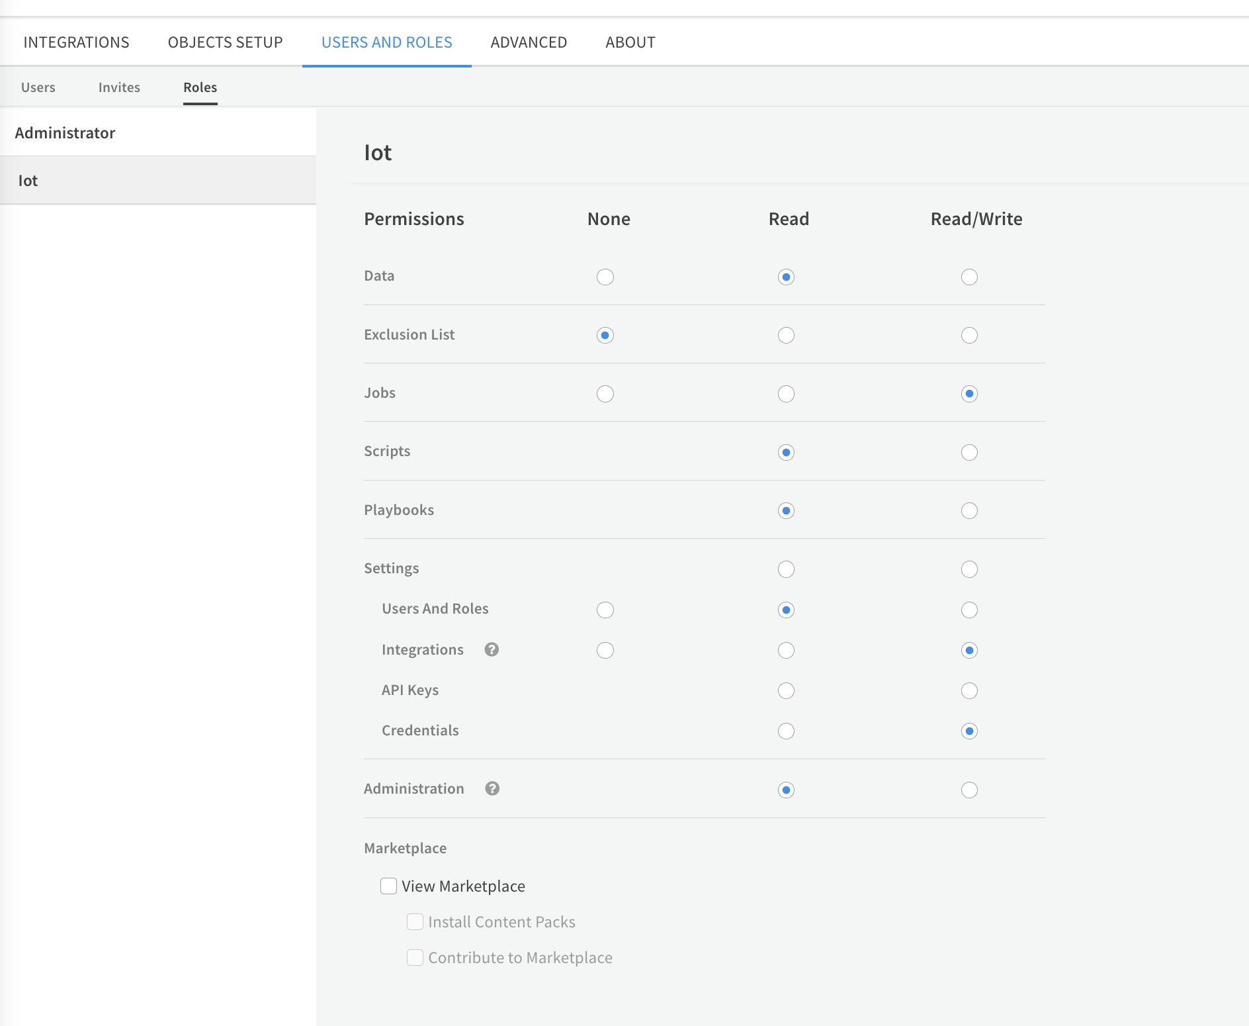Screen dimensions: 1249x1026
Task: Go to the Invites sub-tab
Action: [119, 87]
